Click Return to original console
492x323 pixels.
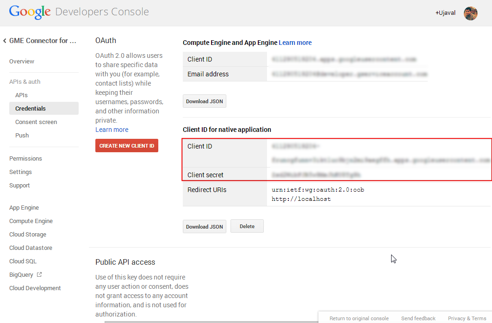point(359,318)
